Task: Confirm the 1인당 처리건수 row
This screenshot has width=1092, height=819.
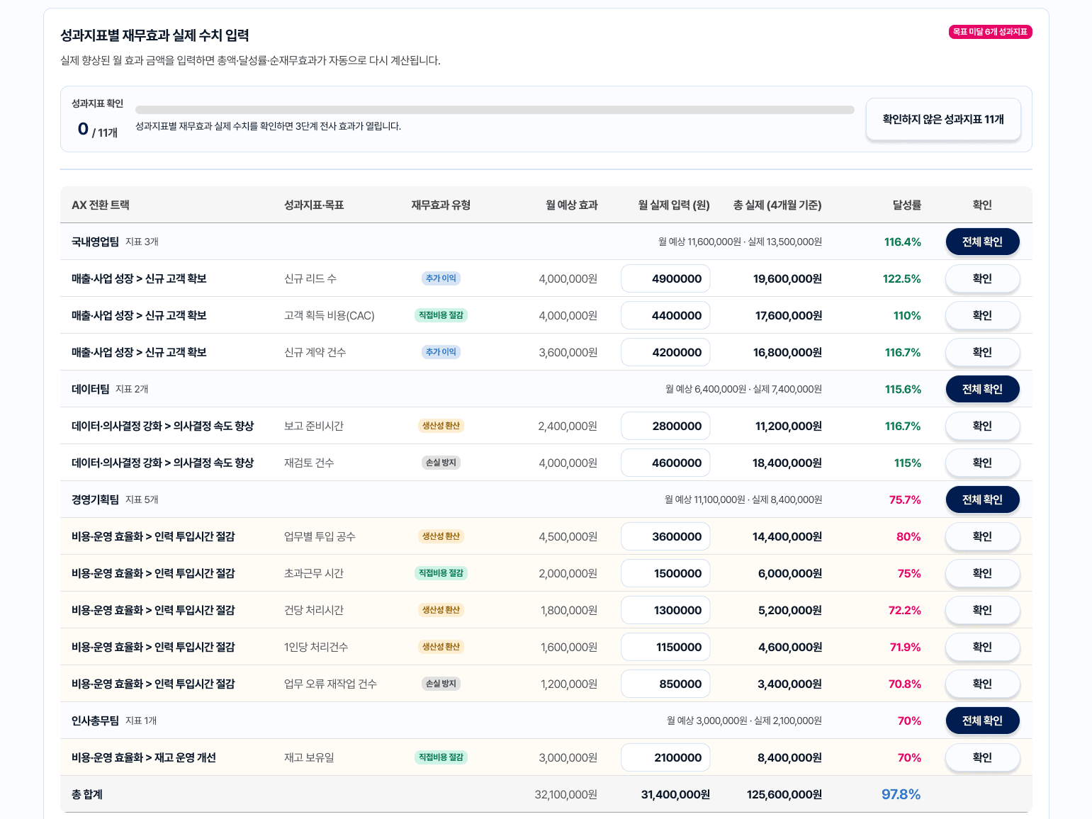Action: pyautogui.click(x=982, y=647)
